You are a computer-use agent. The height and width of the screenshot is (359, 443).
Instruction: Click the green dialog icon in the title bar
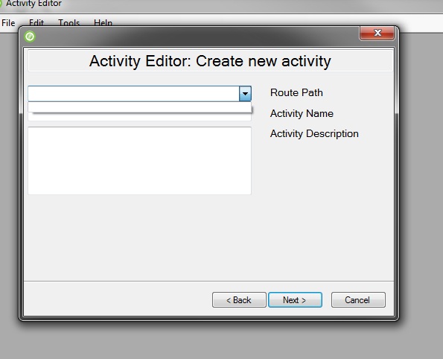click(30, 36)
